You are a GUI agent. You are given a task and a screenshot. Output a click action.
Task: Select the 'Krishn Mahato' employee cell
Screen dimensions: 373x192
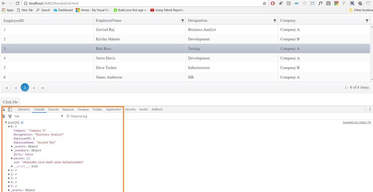[139, 39]
